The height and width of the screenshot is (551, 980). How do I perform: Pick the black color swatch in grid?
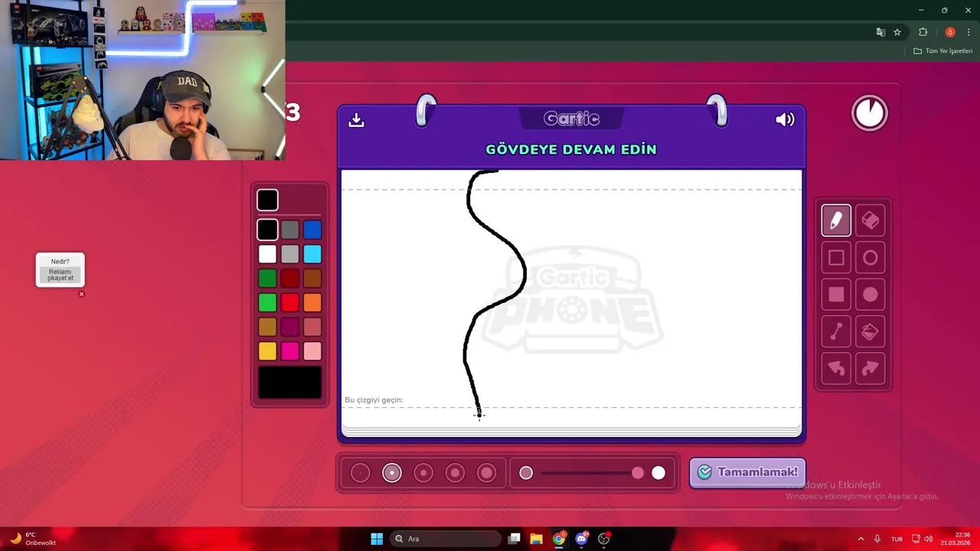coord(267,230)
